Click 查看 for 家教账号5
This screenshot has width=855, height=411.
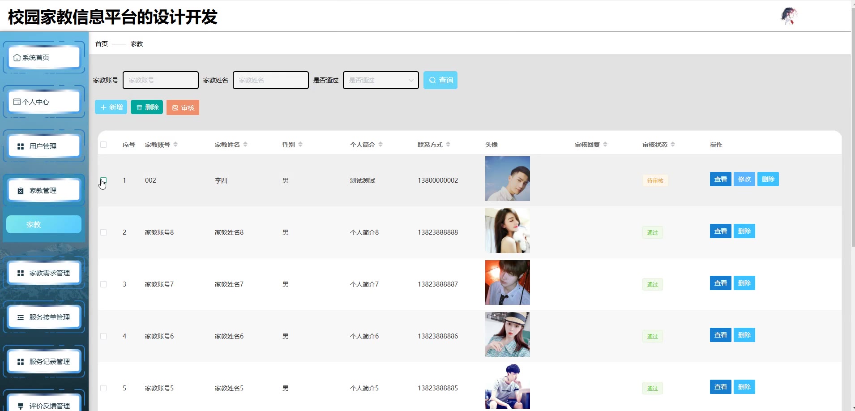721,387
